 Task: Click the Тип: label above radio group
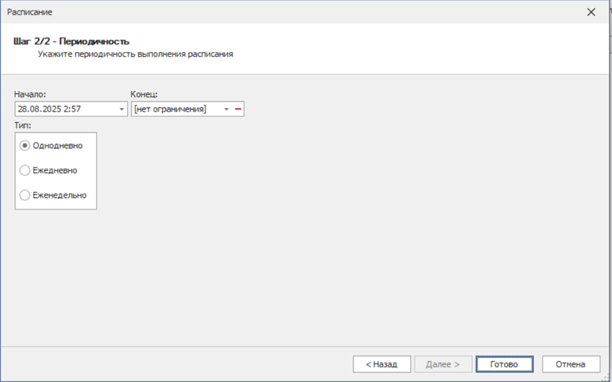click(23, 126)
